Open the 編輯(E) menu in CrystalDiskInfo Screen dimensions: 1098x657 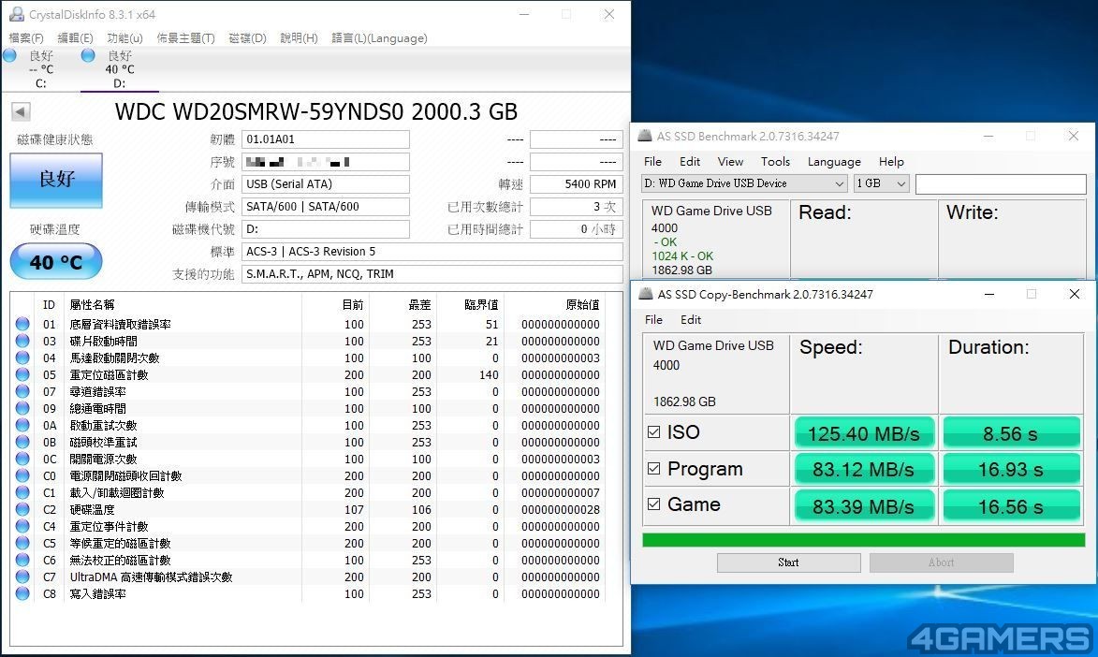(x=75, y=37)
